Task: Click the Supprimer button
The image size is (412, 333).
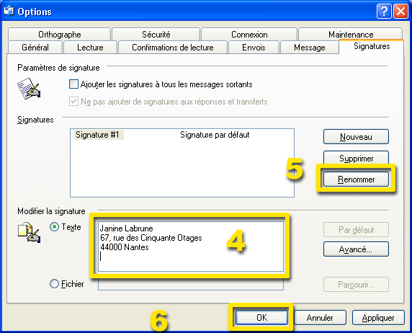Action: pos(356,158)
